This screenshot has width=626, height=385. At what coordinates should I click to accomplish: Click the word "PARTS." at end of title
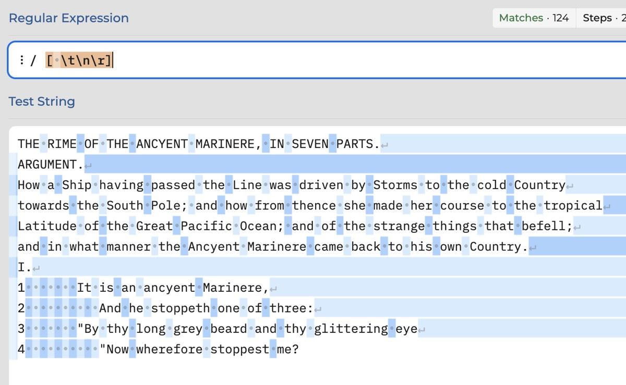click(358, 144)
